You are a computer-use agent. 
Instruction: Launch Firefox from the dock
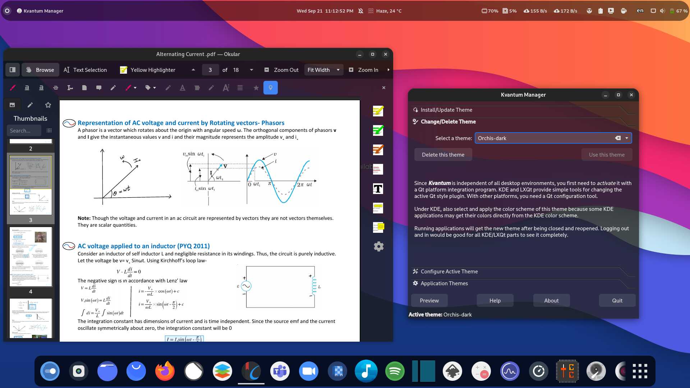pyautogui.click(x=165, y=371)
